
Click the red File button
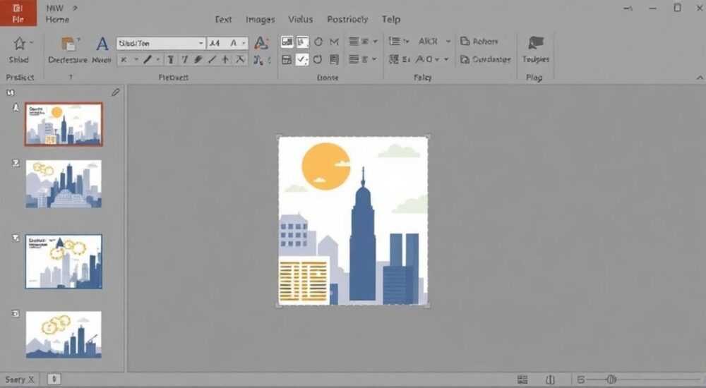[18, 13]
